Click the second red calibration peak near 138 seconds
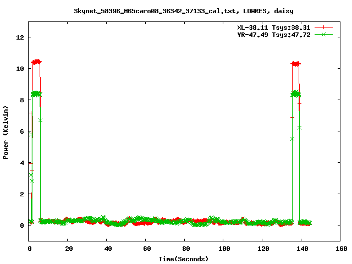Image resolution: width=352 pixels, height=264 pixels. tap(296, 64)
